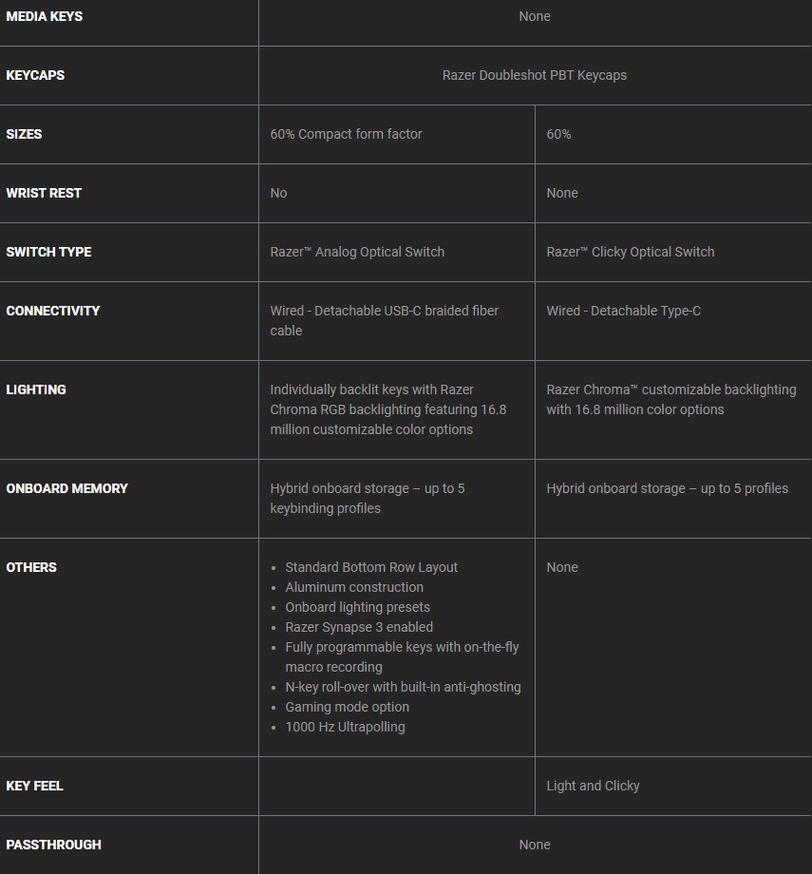812x874 pixels.
Task: Select Razer Doubleshot PBT Keycaps text
Action: (534, 75)
